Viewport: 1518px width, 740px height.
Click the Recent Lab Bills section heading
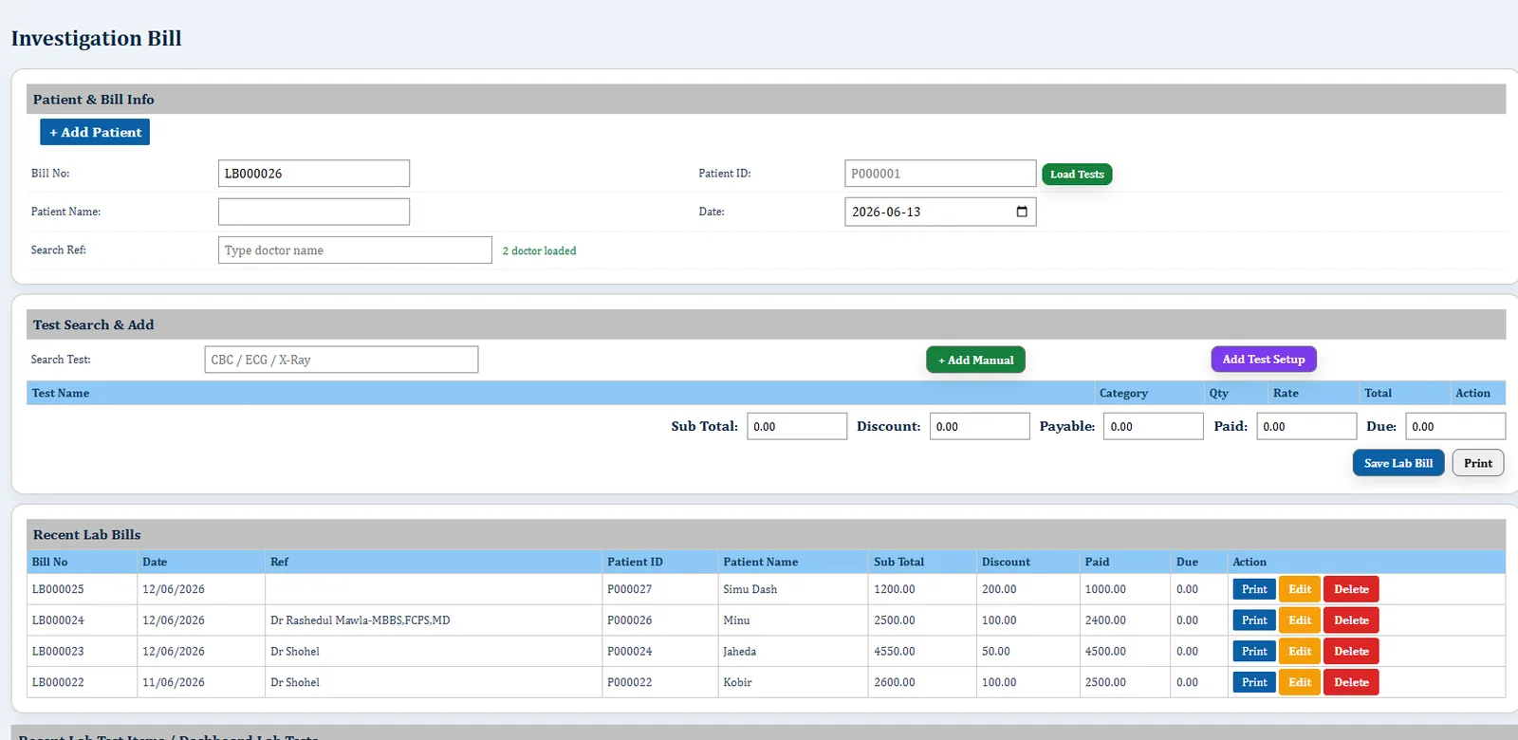pyautogui.click(x=86, y=535)
